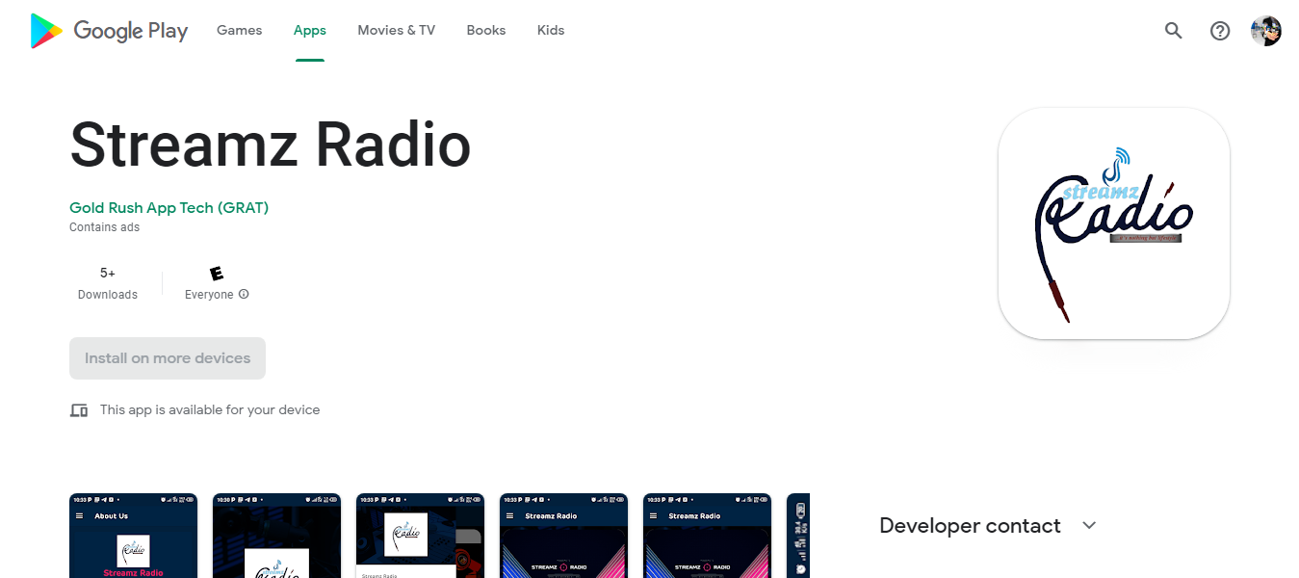
Task: Open the Help center question mark icon
Action: [x=1220, y=31]
